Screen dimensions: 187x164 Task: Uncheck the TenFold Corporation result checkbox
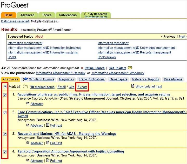click(x=5, y=152)
